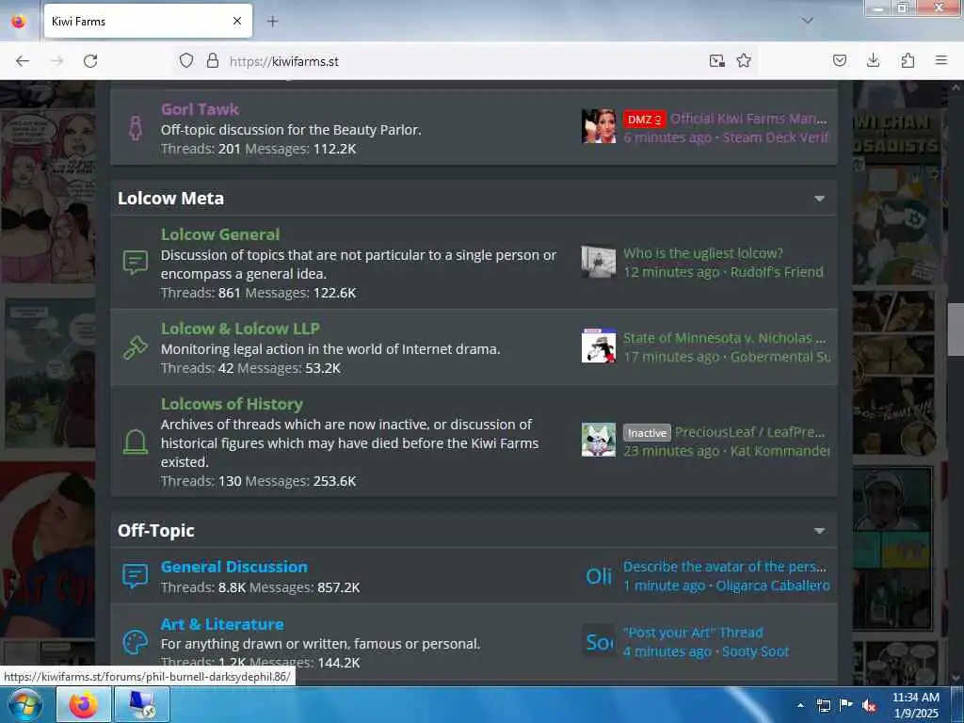The height and width of the screenshot is (723, 964).
Task: Open Rudolf's Friend user profile
Action: (x=777, y=272)
